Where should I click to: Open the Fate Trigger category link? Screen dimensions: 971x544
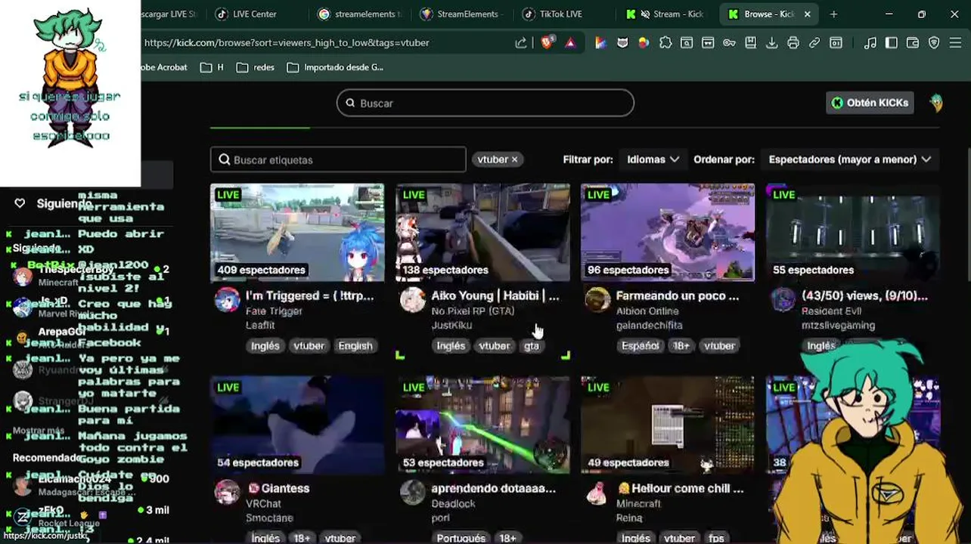click(274, 311)
